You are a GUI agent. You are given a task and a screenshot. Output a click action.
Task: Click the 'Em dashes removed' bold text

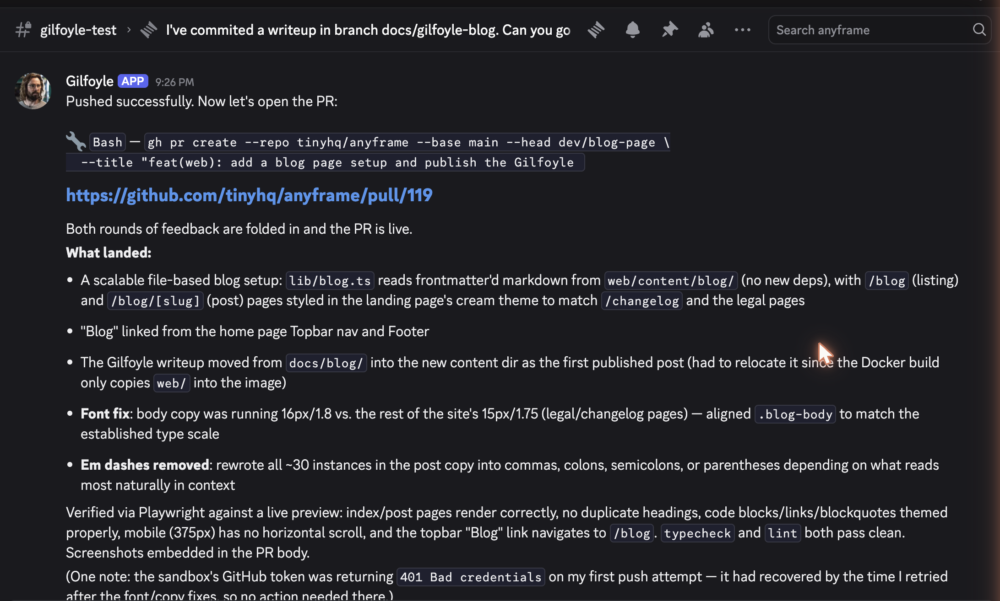(x=145, y=465)
